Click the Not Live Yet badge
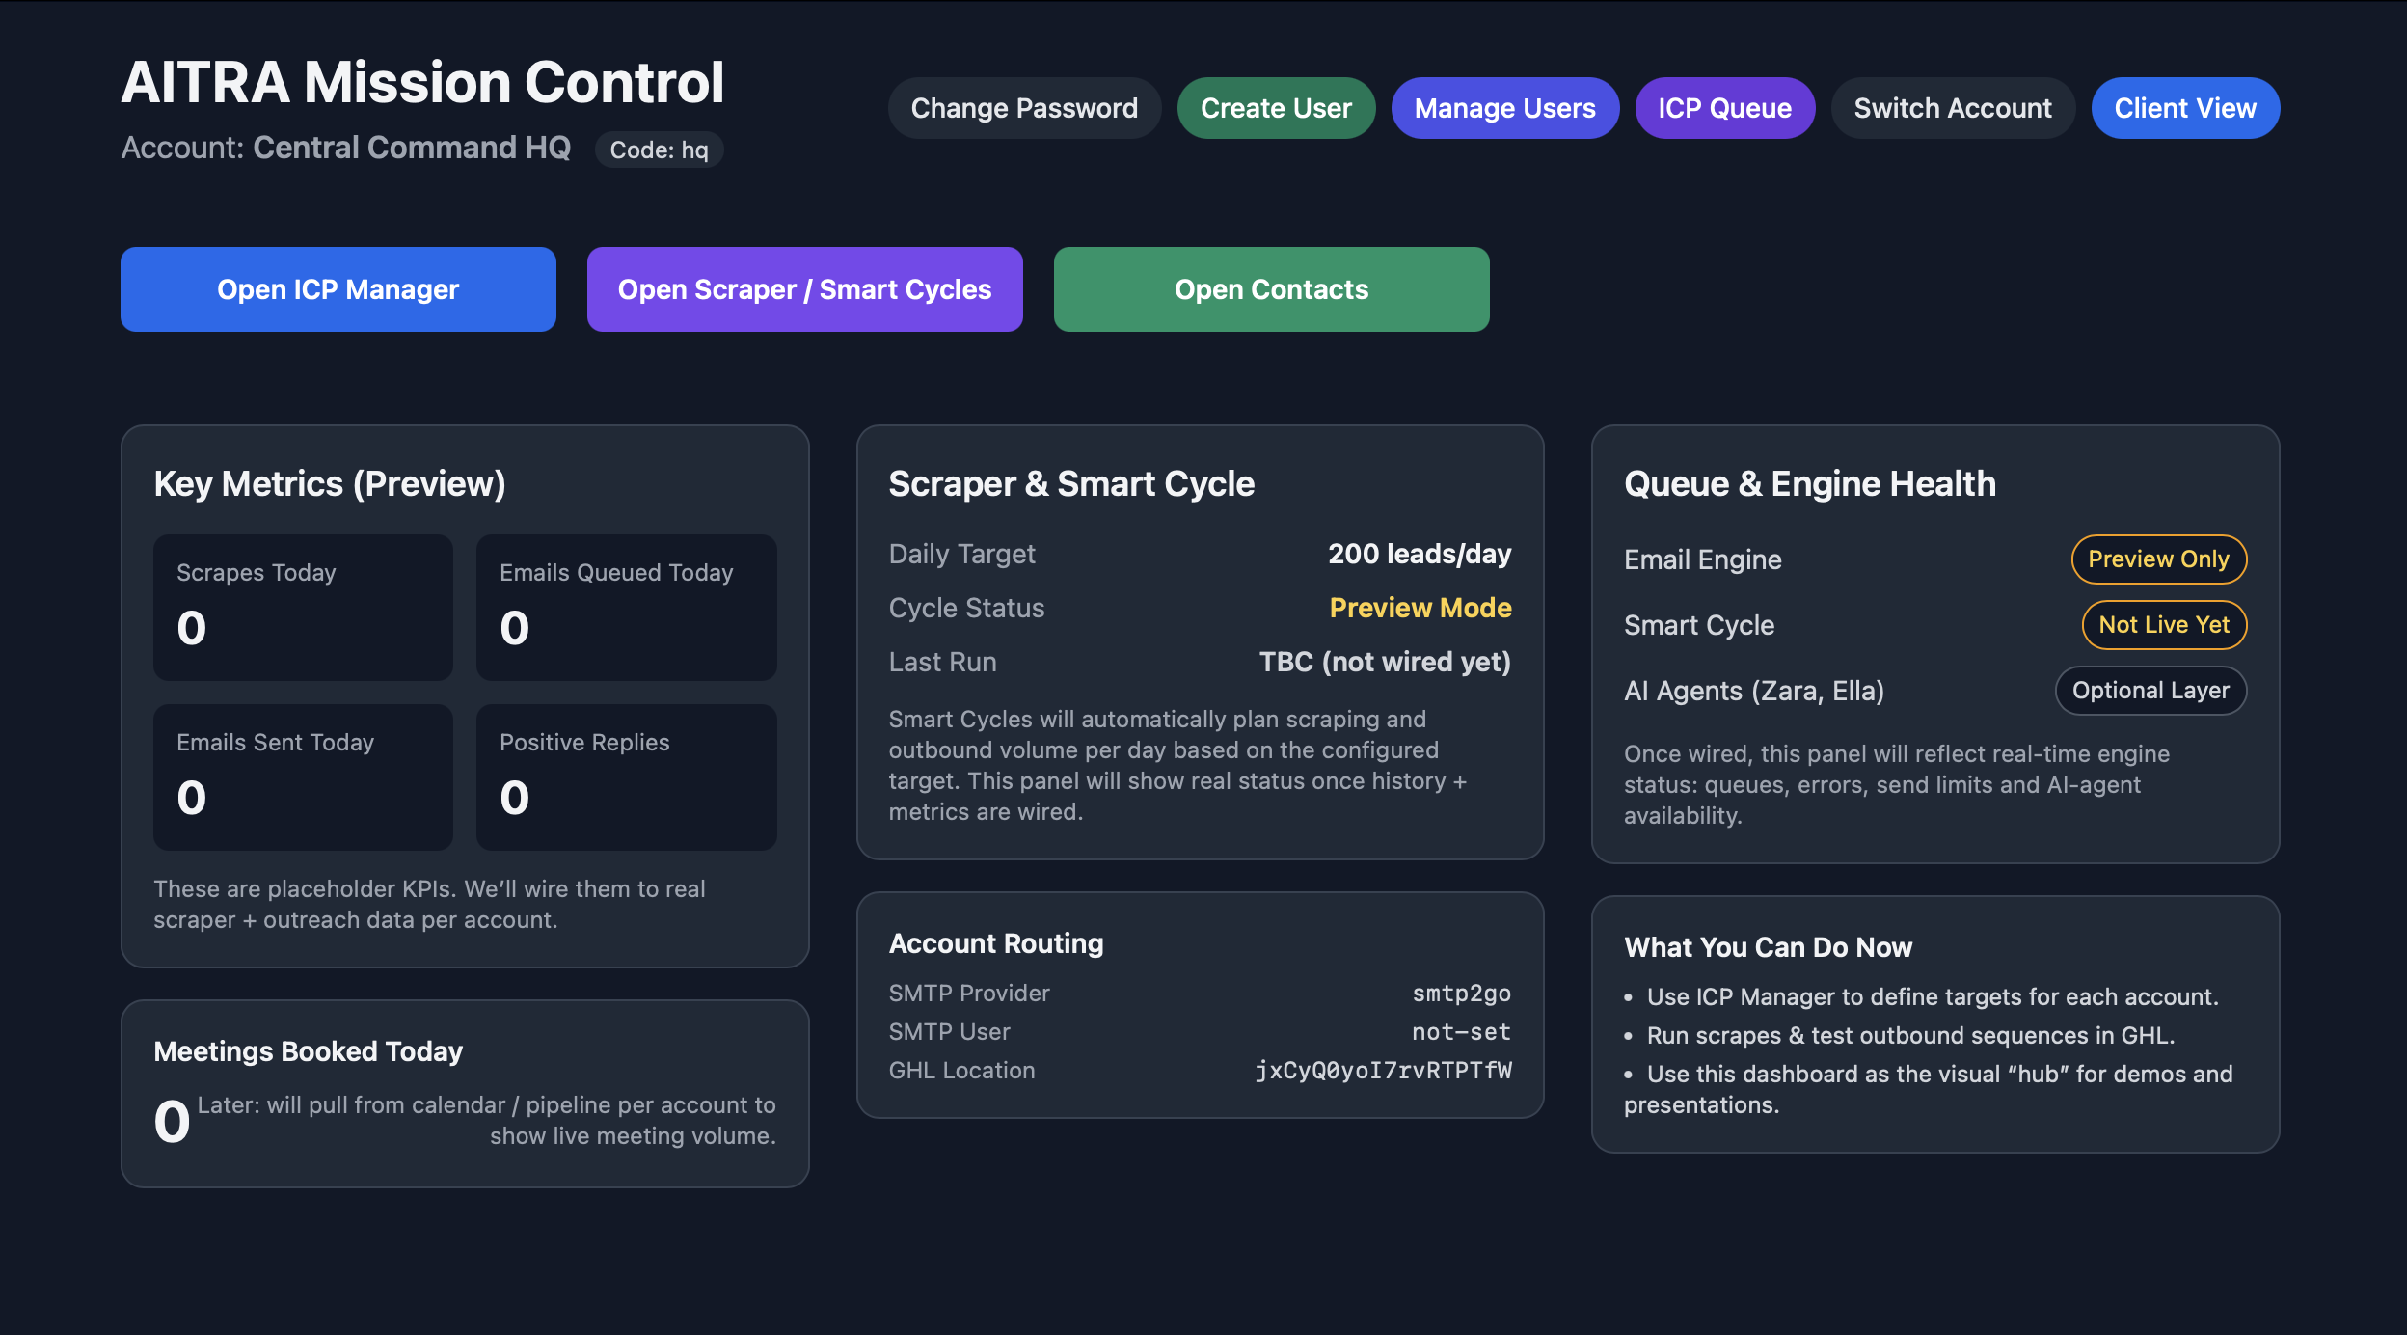2407x1335 pixels. [x=2164, y=625]
